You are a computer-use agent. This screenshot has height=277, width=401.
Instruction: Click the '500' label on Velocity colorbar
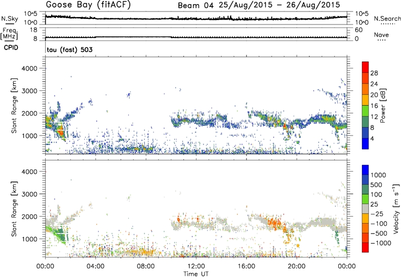click(377, 184)
